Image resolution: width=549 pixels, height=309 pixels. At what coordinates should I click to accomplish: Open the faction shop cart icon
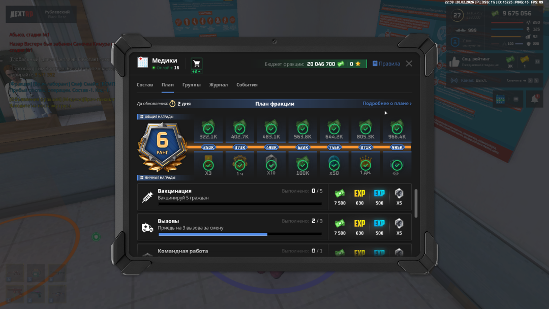point(197,63)
